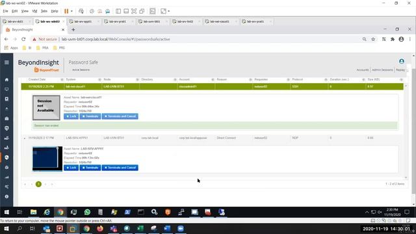This screenshot has width=416, height=234.
Task: Open the VMware pause dropdown arrow
Action: (x=71, y=11)
